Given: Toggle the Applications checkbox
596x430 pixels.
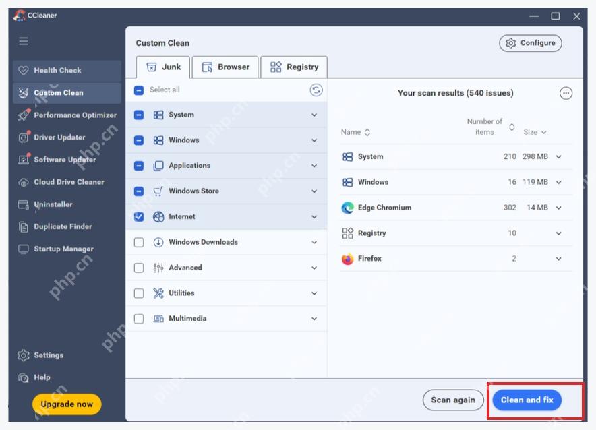Looking at the screenshot, I should click(139, 166).
